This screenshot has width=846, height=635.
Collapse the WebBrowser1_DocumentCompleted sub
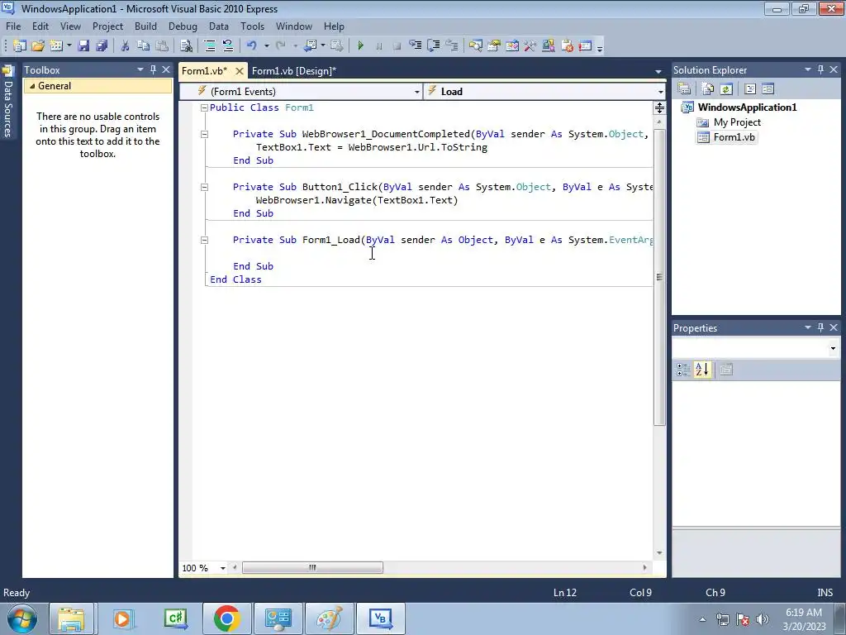205,135
